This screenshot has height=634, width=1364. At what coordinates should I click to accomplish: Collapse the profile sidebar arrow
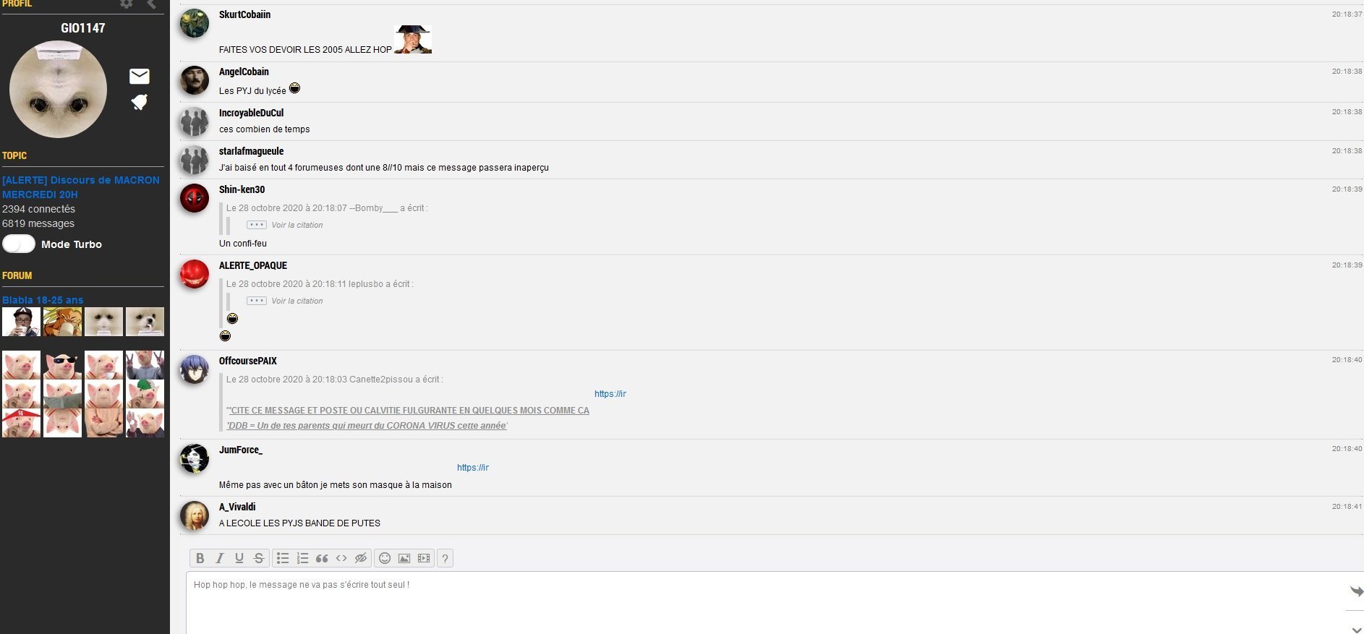coord(152,4)
